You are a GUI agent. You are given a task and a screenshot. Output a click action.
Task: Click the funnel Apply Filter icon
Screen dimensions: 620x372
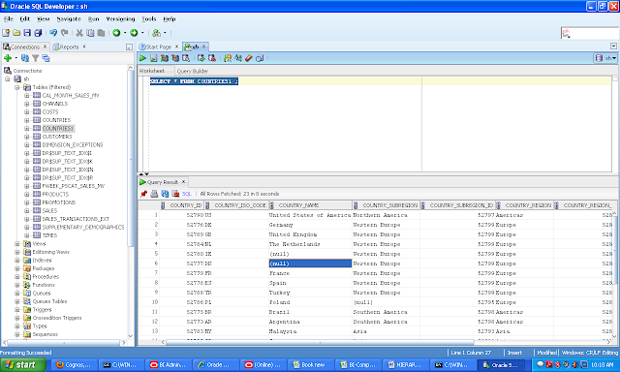click(36, 58)
